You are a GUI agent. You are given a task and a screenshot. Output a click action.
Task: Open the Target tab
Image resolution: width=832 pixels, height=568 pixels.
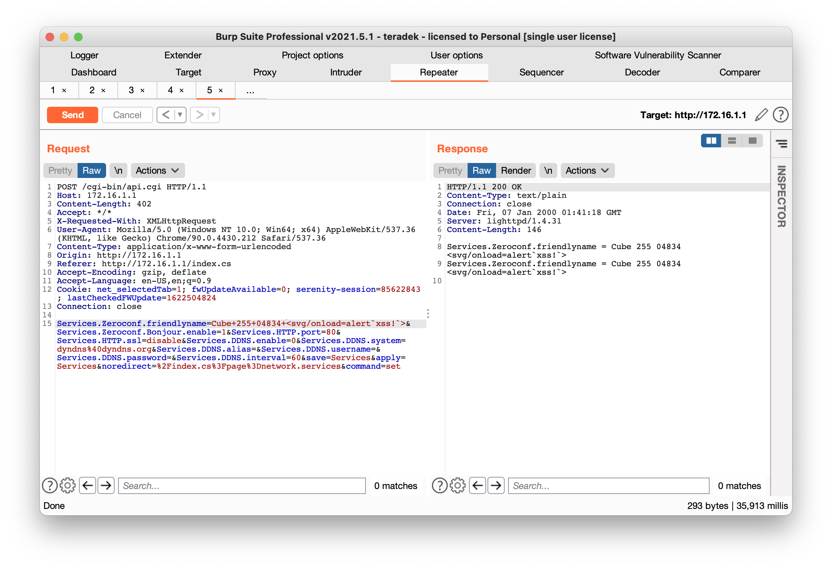click(189, 72)
